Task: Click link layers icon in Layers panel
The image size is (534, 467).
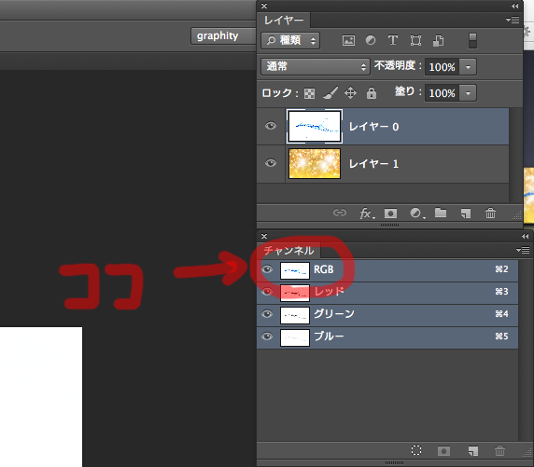Action: pos(340,213)
